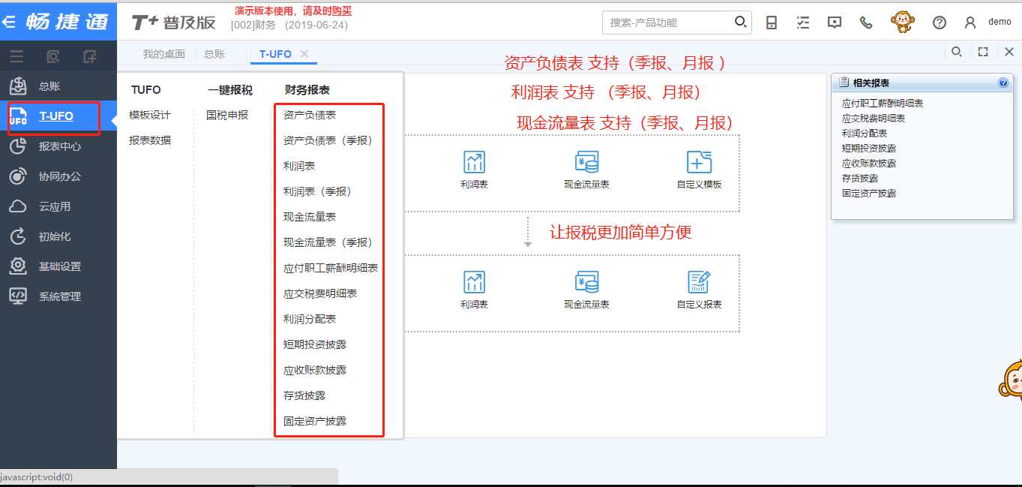Open 应交税费明细表 in 财务报表 menu

(320, 293)
